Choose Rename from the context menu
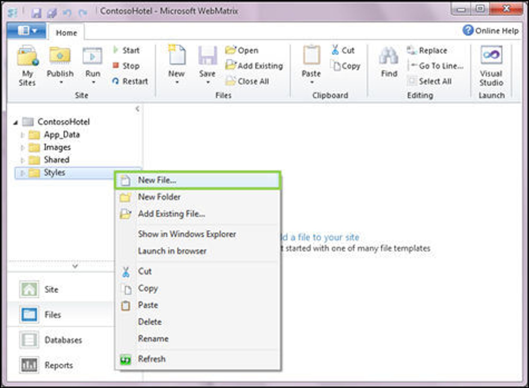 point(197,339)
